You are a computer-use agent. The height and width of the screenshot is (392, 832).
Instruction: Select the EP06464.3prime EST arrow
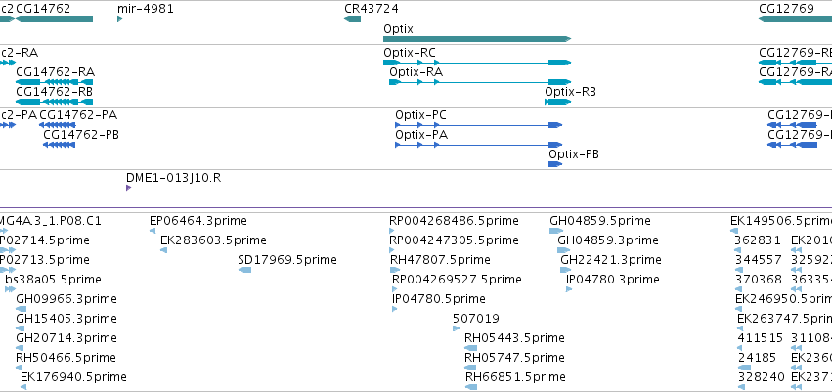click(x=153, y=231)
